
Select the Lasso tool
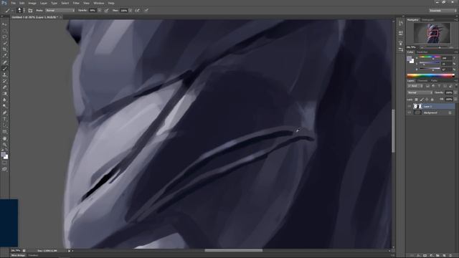point(4,37)
